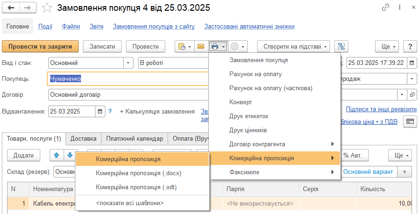Viewport: 420px width, 214px height.
Task: Open calendar picker for document date 25.03.2025 17:39:22
Action: pos(412,63)
